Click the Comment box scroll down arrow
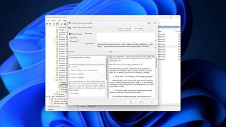 pyautogui.click(x=156, y=41)
